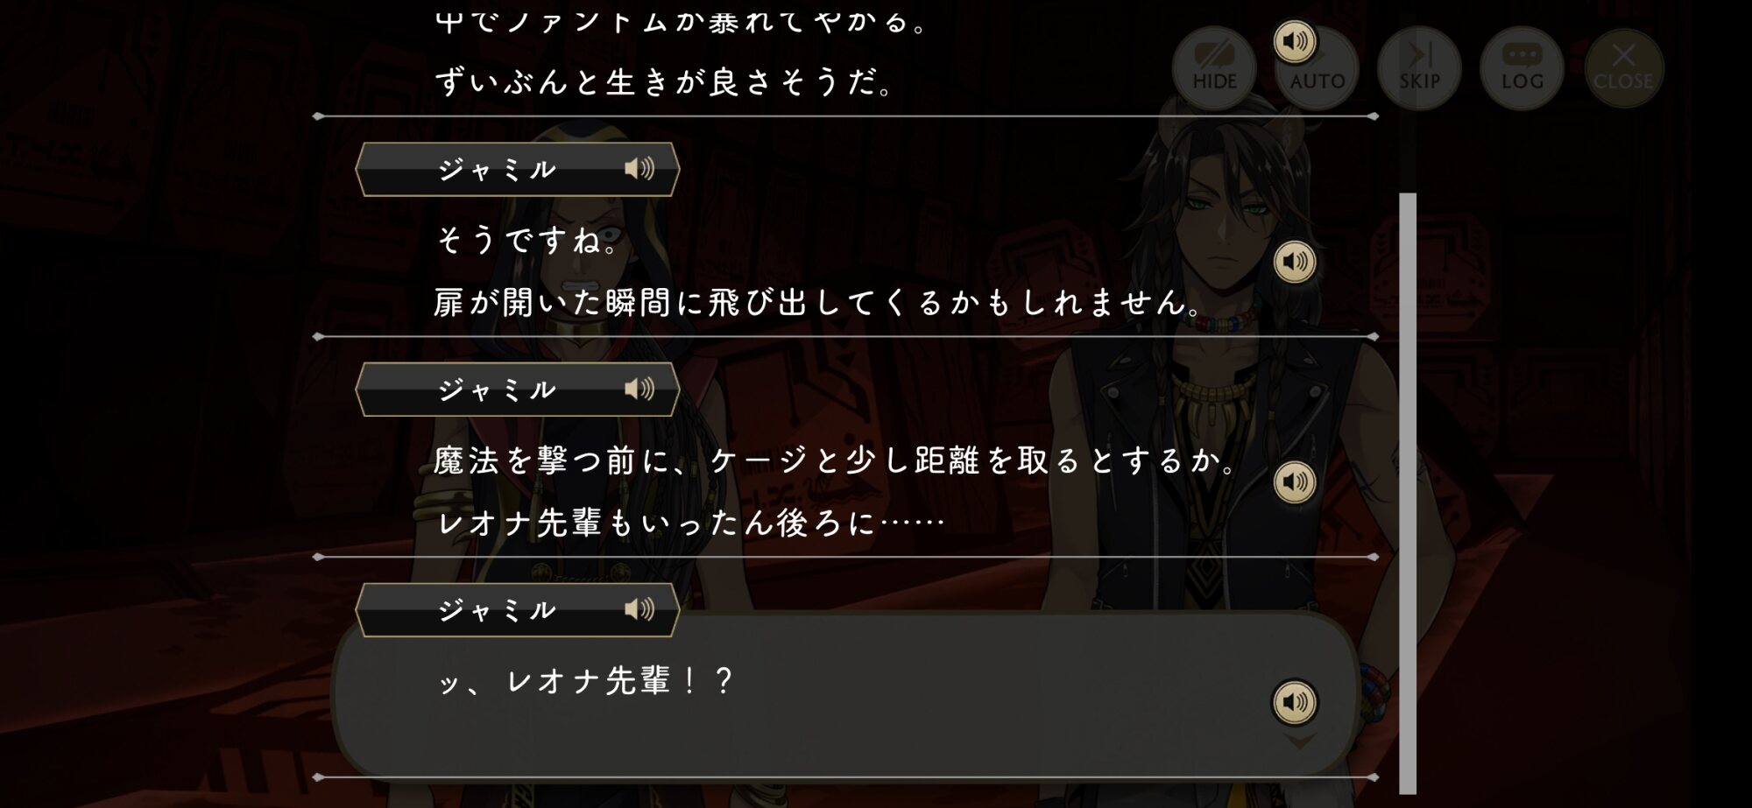Toggle AUTO play mode
The width and height of the screenshot is (1752, 808).
coord(1317,70)
